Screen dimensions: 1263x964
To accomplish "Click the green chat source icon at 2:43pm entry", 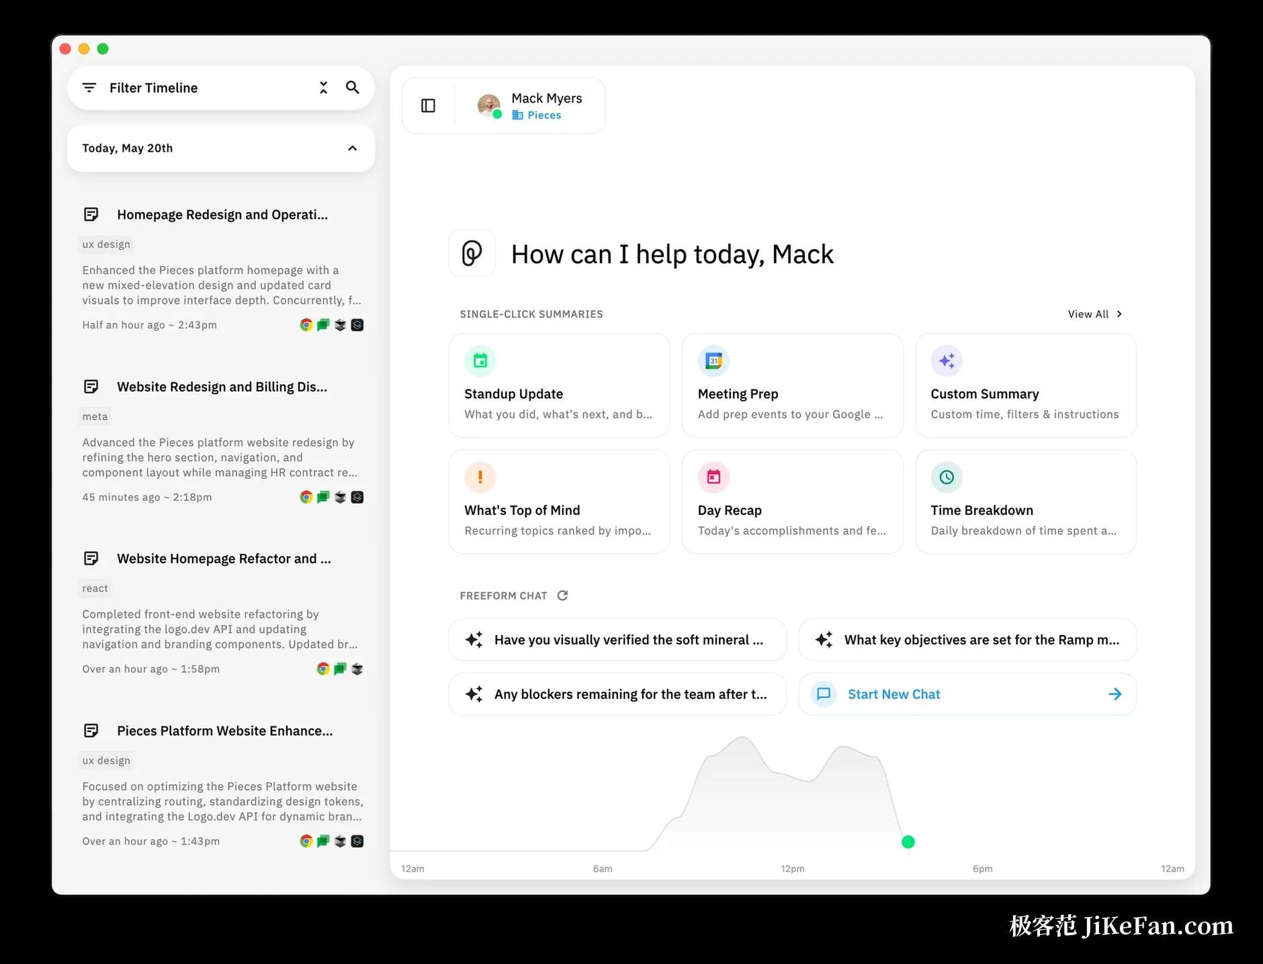I will pos(323,325).
